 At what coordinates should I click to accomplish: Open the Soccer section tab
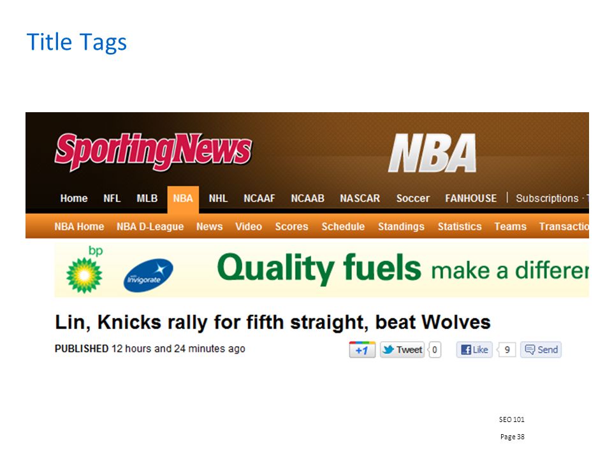click(413, 198)
